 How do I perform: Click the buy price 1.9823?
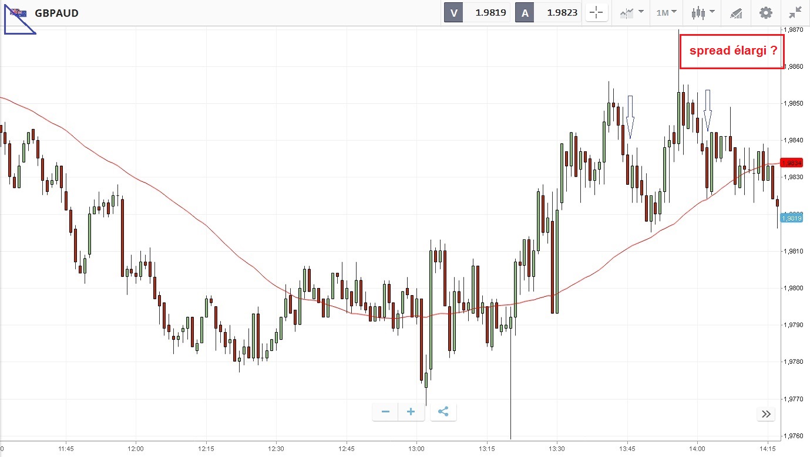(562, 13)
